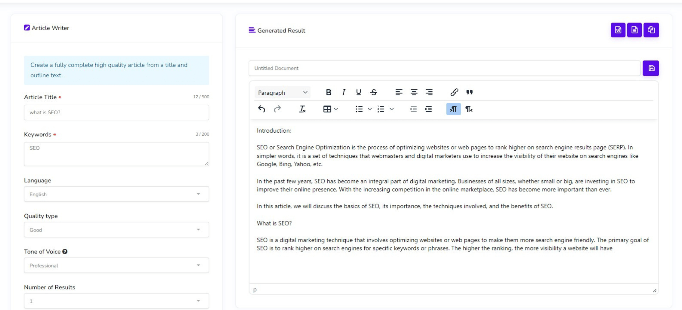682x310 pixels.
Task: Export result as text file
Action: pyautogui.click(x=634, y=30)
